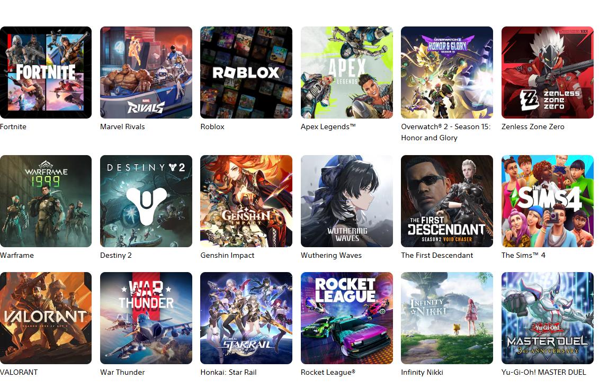Open the Fortnite game cover art

(46, 73)
